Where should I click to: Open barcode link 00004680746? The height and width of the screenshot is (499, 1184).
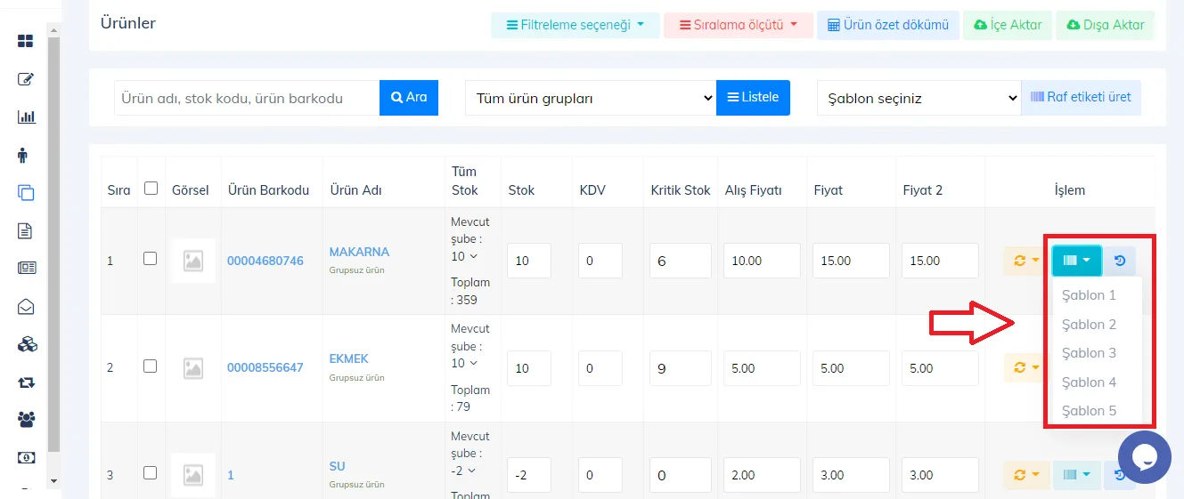point(265,261)
